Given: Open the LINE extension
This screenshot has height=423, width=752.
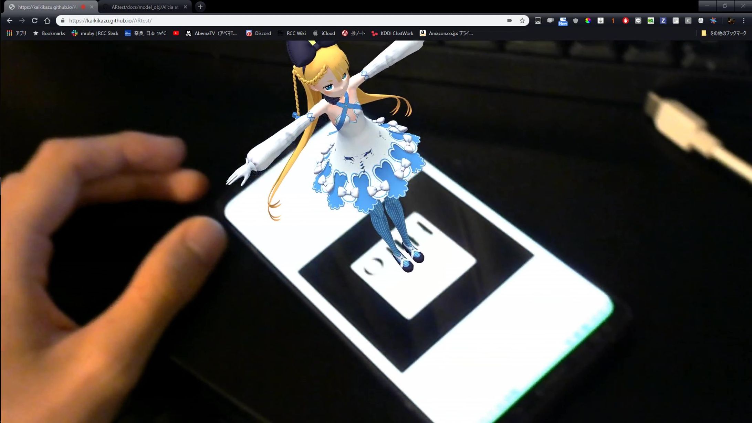Looking at the screenshot, I should tap(638, 21).
